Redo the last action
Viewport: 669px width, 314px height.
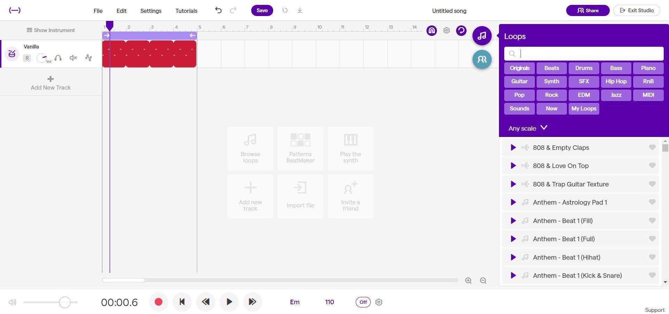[233, 10]
